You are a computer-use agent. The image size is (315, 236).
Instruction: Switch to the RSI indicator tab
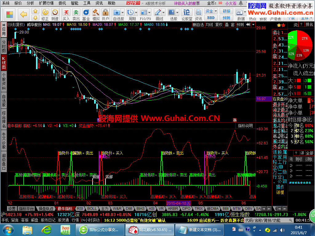click(80, 209)
